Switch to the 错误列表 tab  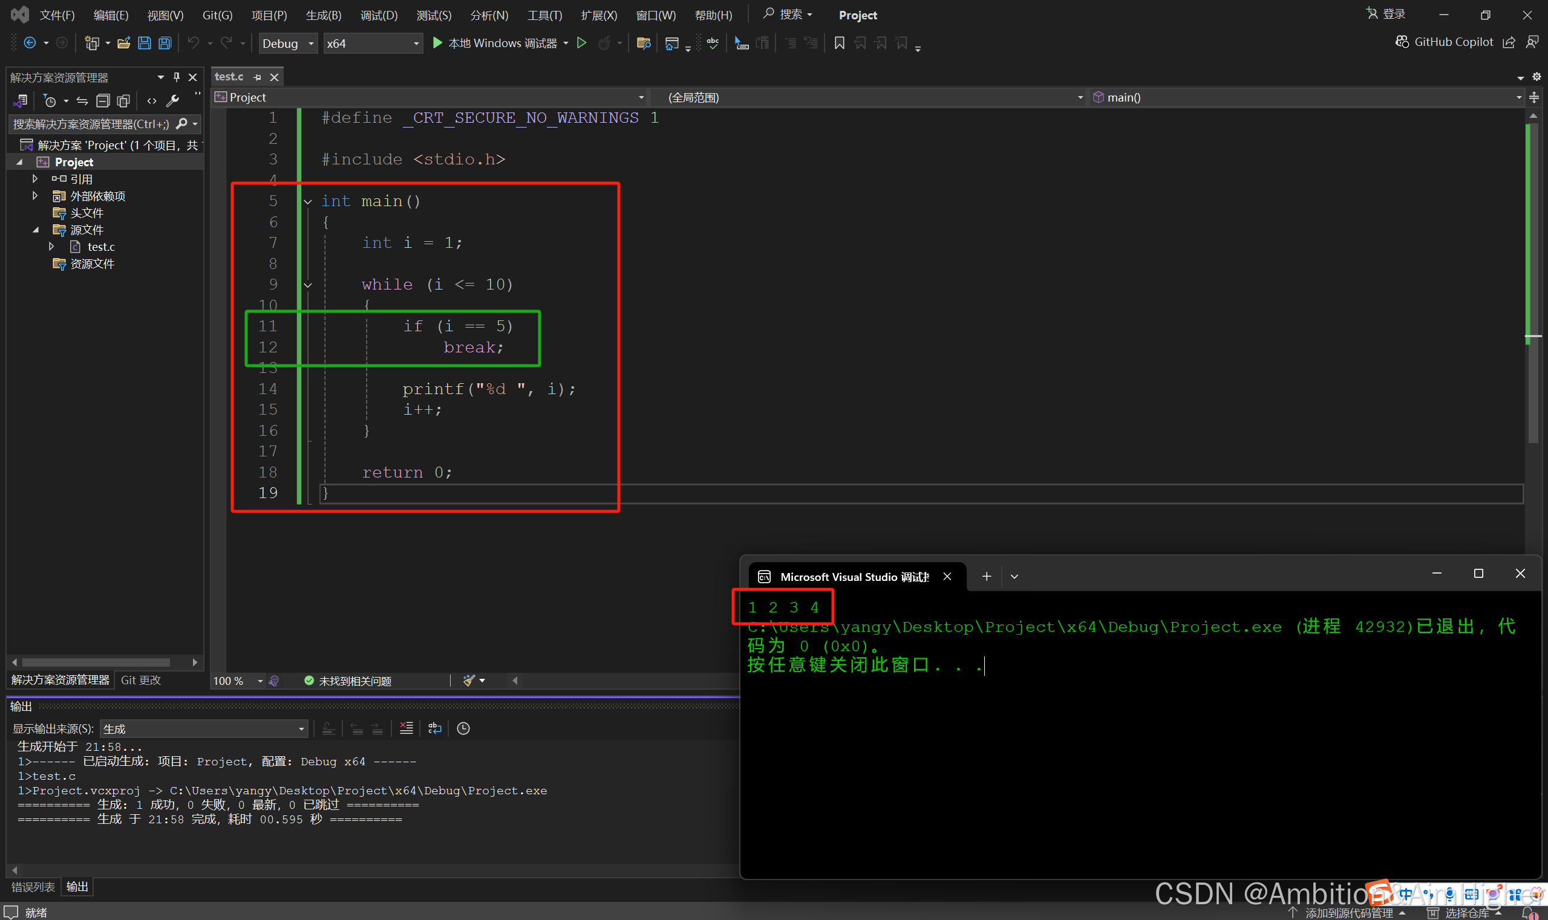pyautogui.click(x=33, y=887)
